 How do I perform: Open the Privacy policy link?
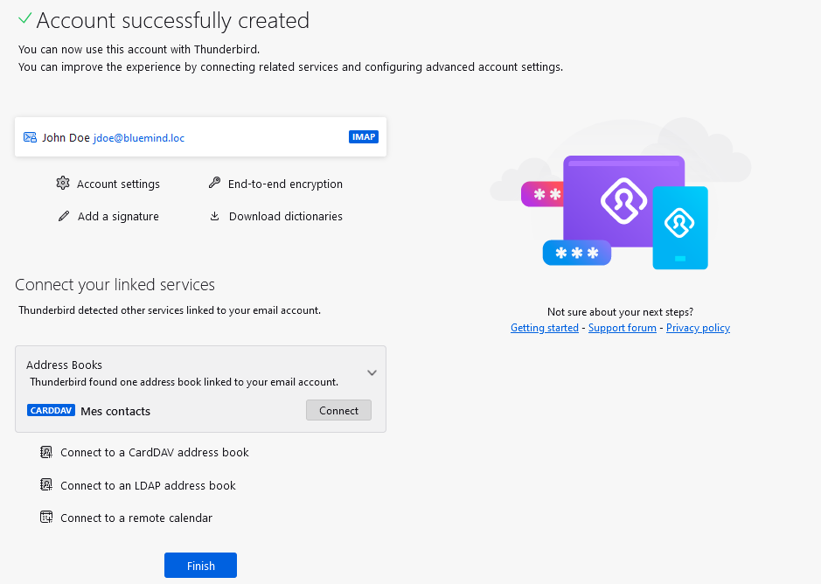tap(698, 328)
